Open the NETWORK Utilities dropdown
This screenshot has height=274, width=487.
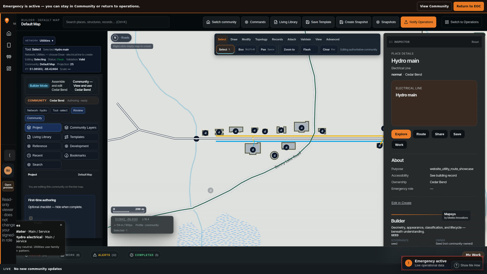(x=39, y=40)
